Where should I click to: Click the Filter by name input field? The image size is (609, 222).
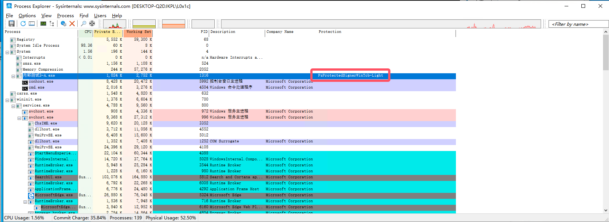[578, 24]
